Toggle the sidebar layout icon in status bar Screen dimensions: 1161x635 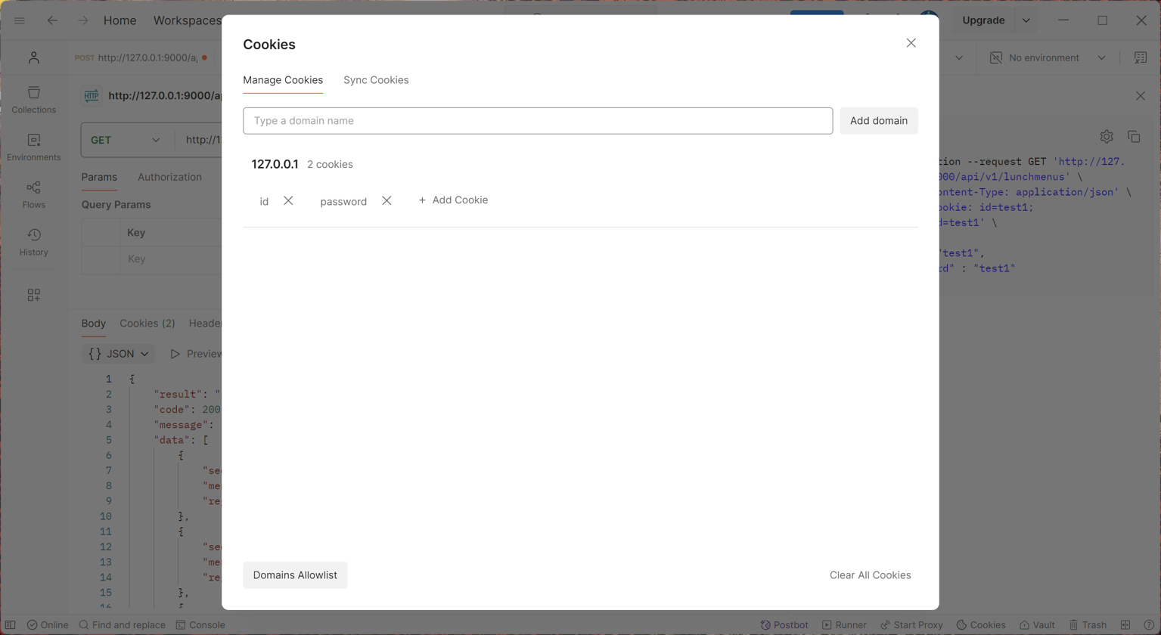pyautogui.click(x=11, y=625)
